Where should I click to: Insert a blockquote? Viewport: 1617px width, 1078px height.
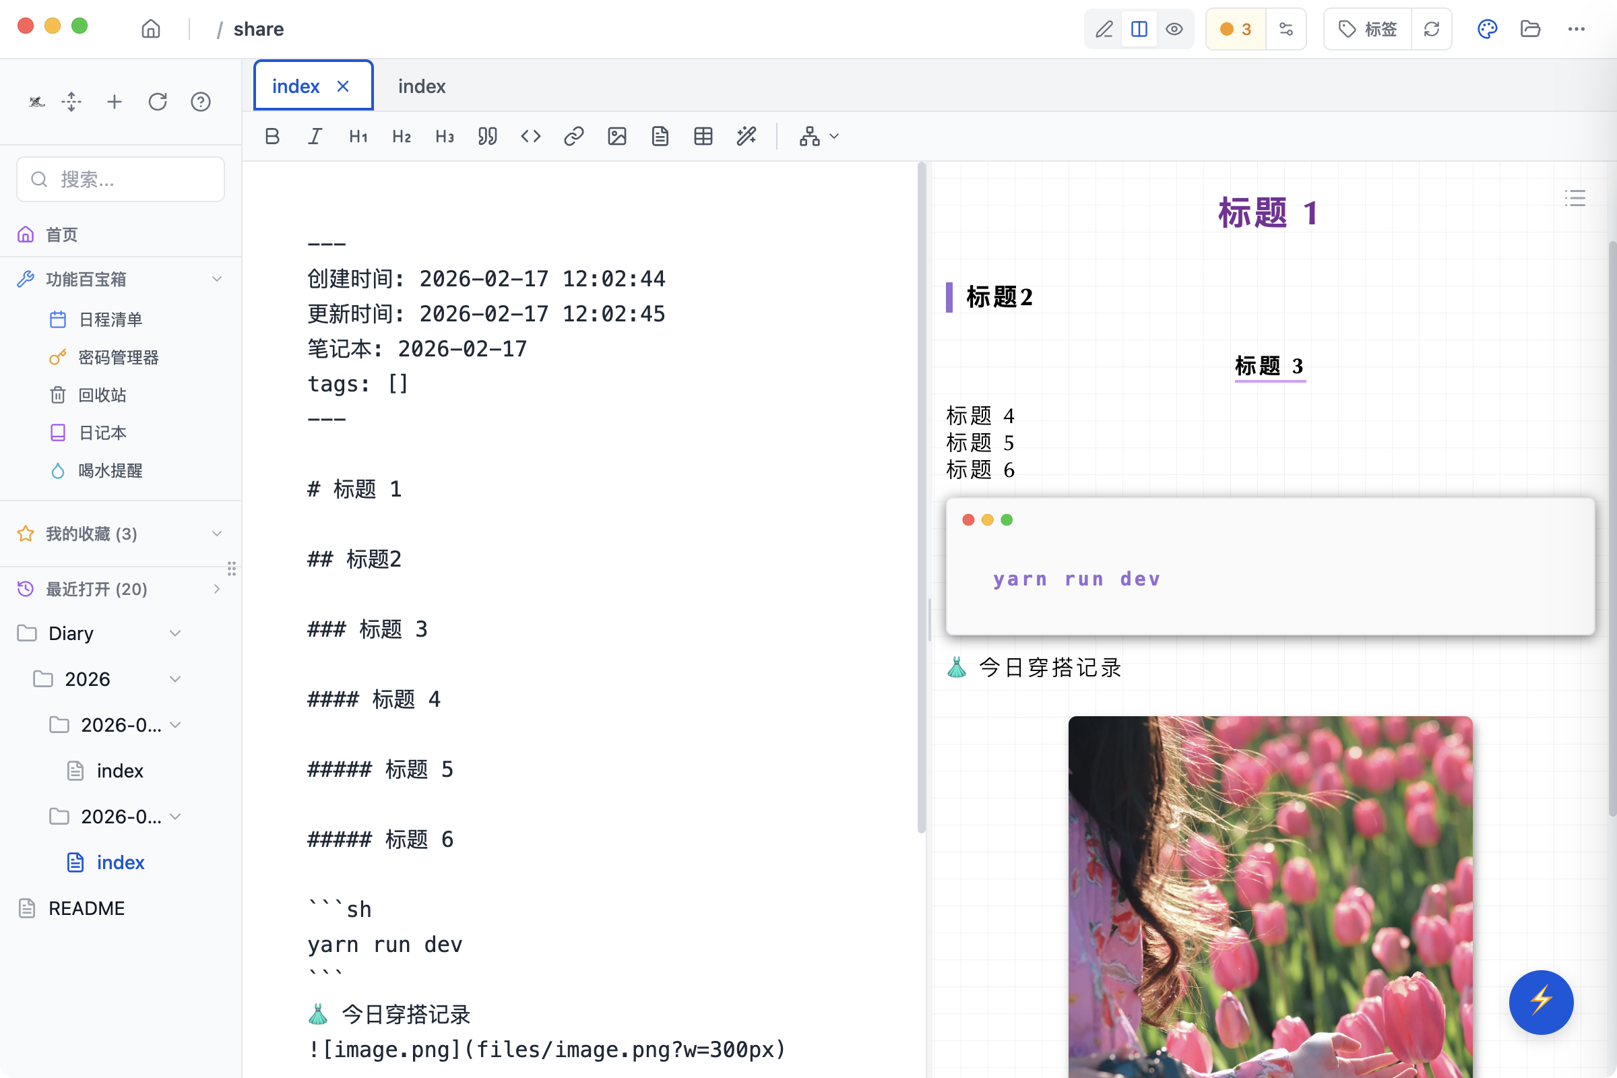[x=487, y=136]
